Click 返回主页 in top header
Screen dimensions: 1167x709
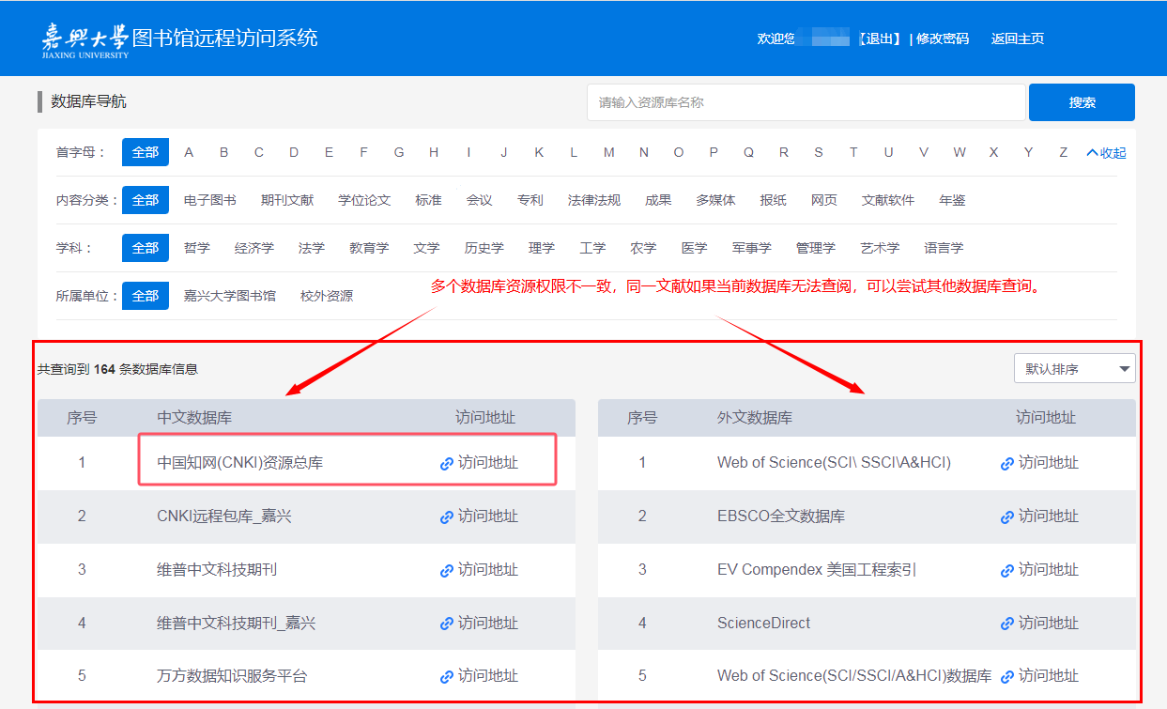point(1018,39)
